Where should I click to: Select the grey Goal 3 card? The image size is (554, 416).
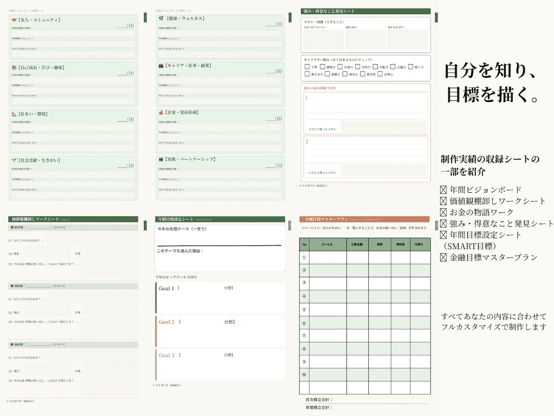tap(220, 365)
